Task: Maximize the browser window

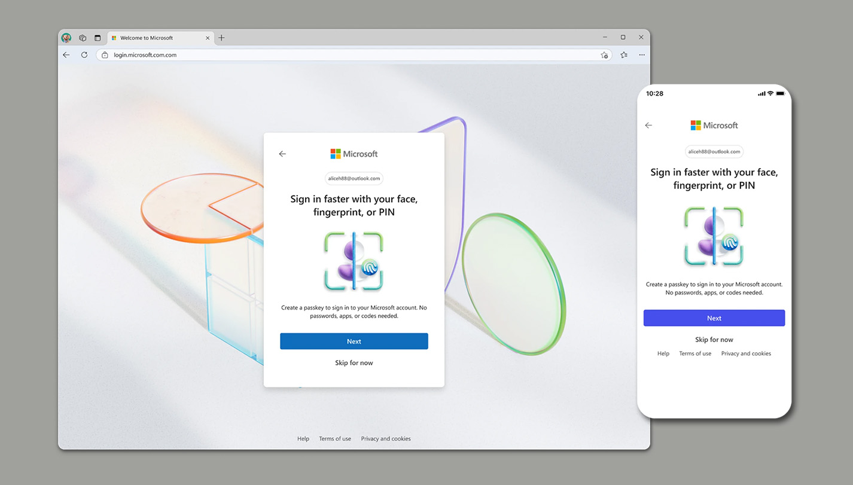Action: click(x=623, y=37)
